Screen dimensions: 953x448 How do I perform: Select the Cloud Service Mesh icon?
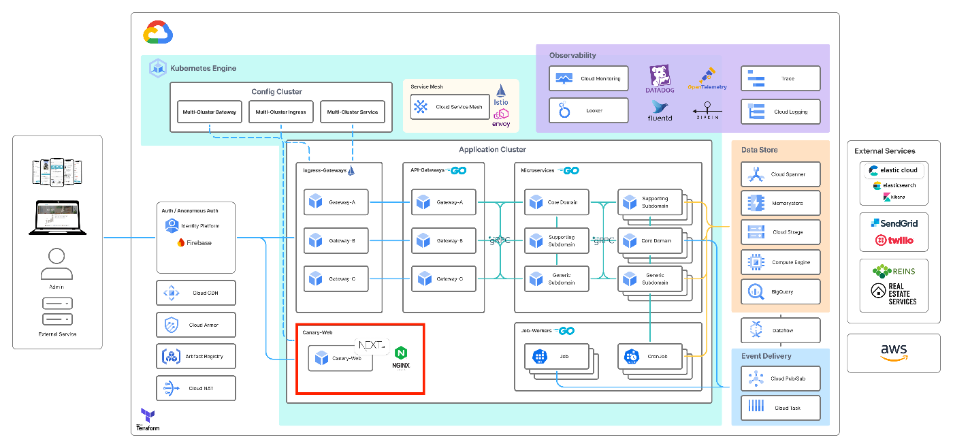(x=421, y=106)
